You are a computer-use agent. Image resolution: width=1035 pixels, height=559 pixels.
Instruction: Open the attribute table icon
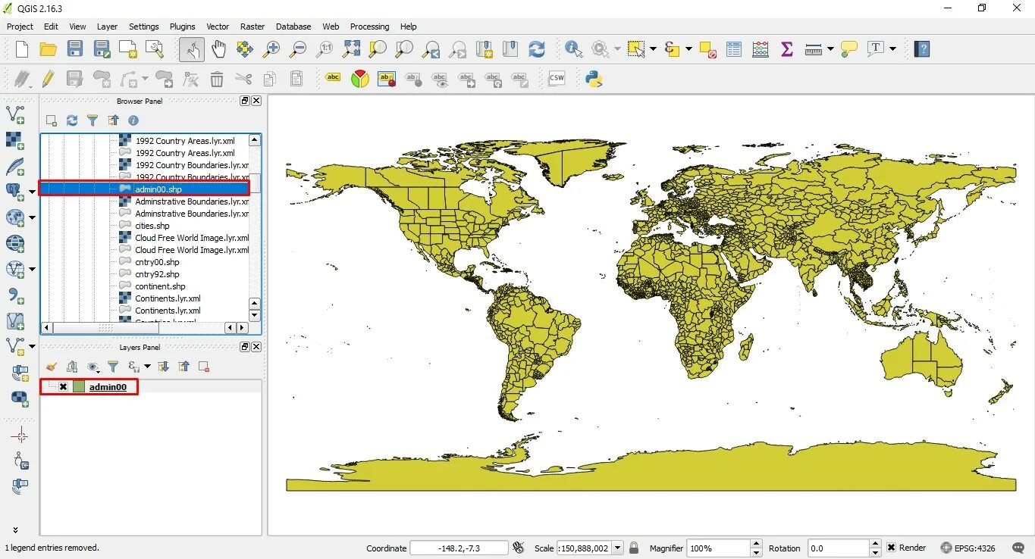coord(734,49)
